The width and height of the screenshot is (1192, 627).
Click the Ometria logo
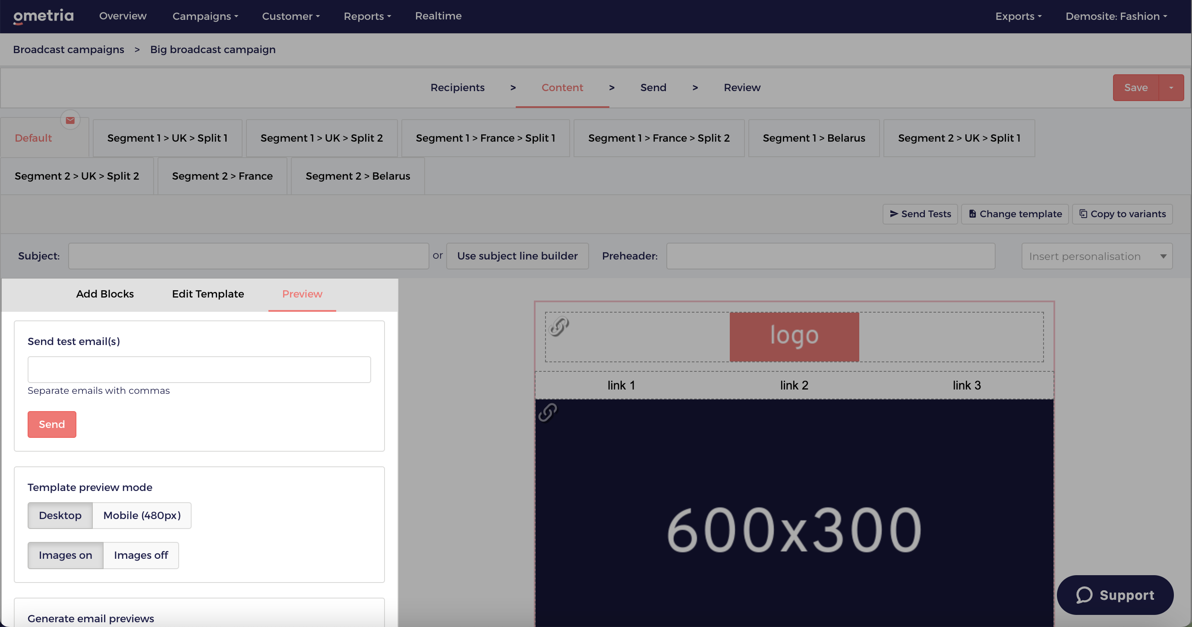pyautogui.click(x=44, y=16)
